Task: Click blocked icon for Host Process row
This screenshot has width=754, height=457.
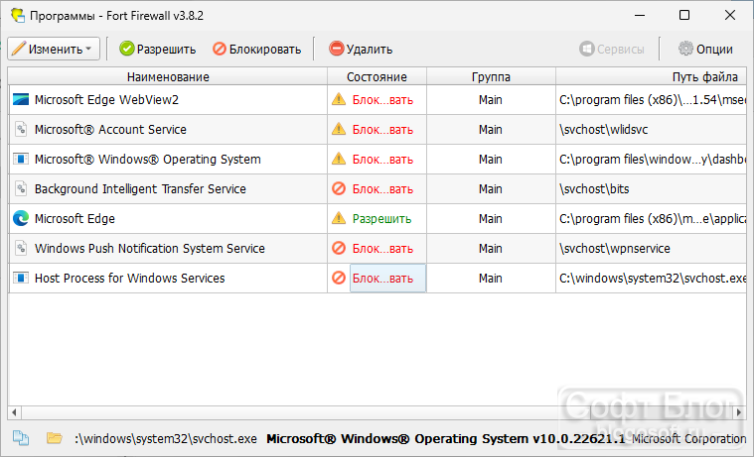Action: click(339, 278)
